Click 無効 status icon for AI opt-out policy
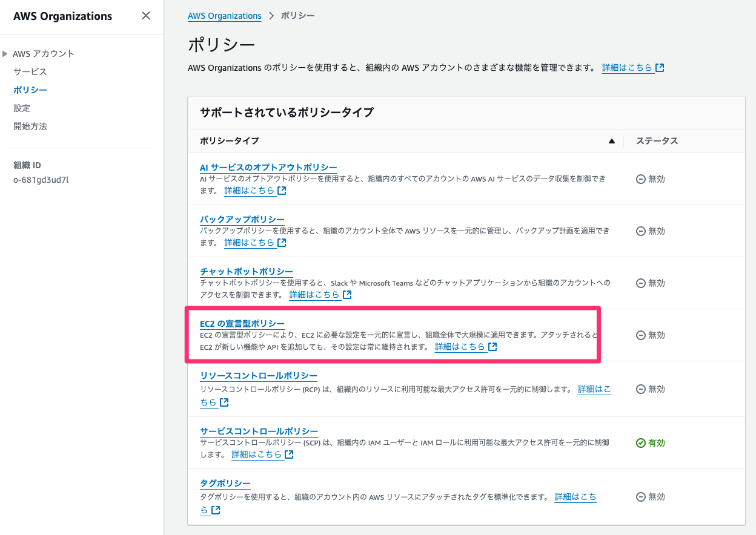The height and width of the screenshot is (535, 756). [641, 179]
